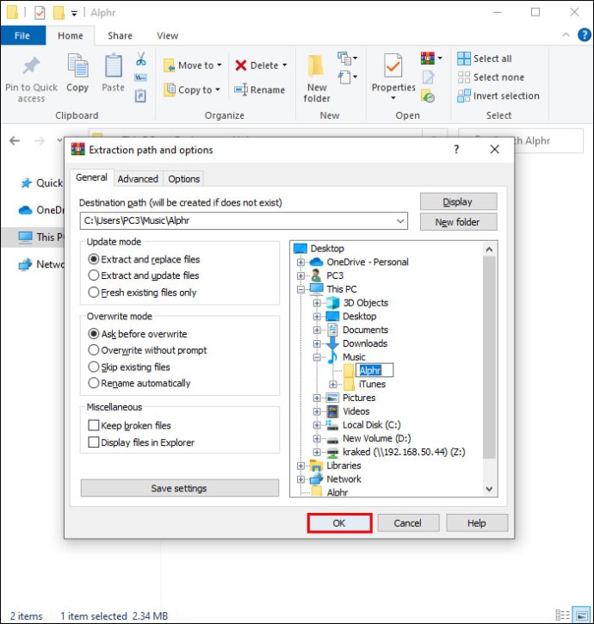Click the Display button

[458, 201]
